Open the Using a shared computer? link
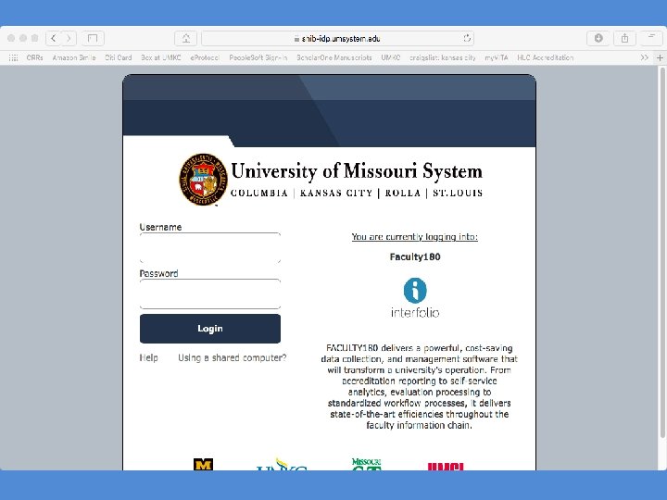This screenshot has width=667, height=500. 233,358
